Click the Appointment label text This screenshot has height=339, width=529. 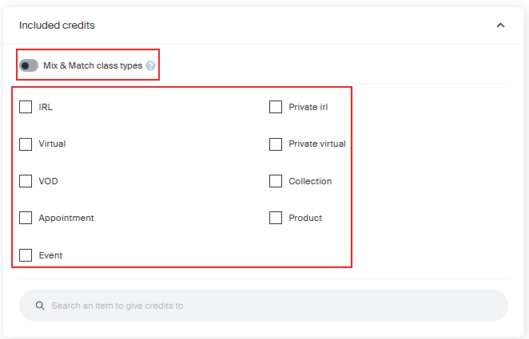pos(66,218)
